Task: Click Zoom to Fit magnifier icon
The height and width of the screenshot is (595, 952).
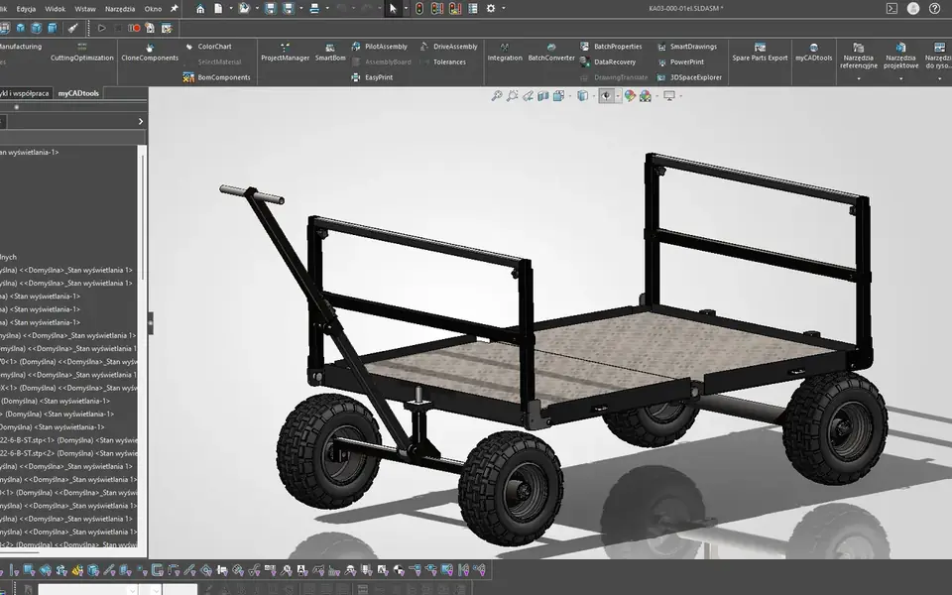Action: [x=497, y=96]
